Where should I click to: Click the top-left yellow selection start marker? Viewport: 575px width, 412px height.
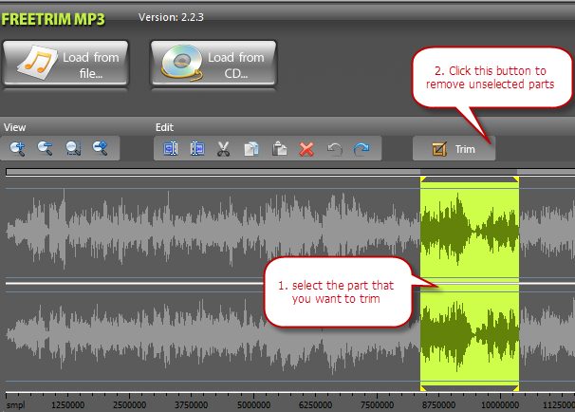[x=423, y=179]
